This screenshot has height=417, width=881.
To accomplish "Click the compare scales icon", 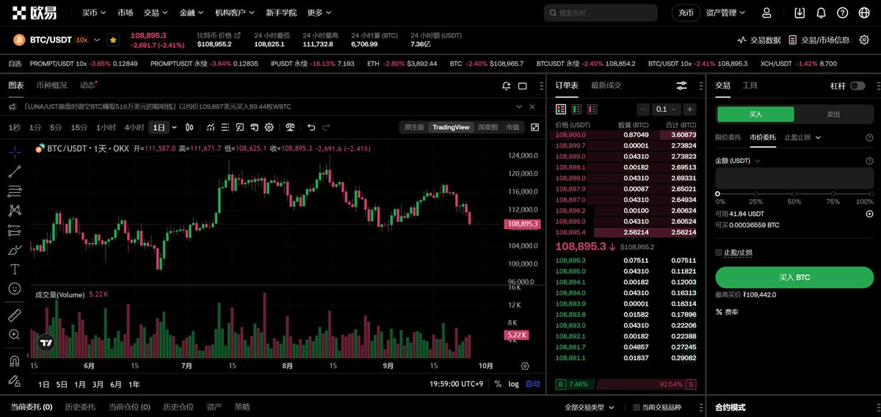I will coord(290,127).
